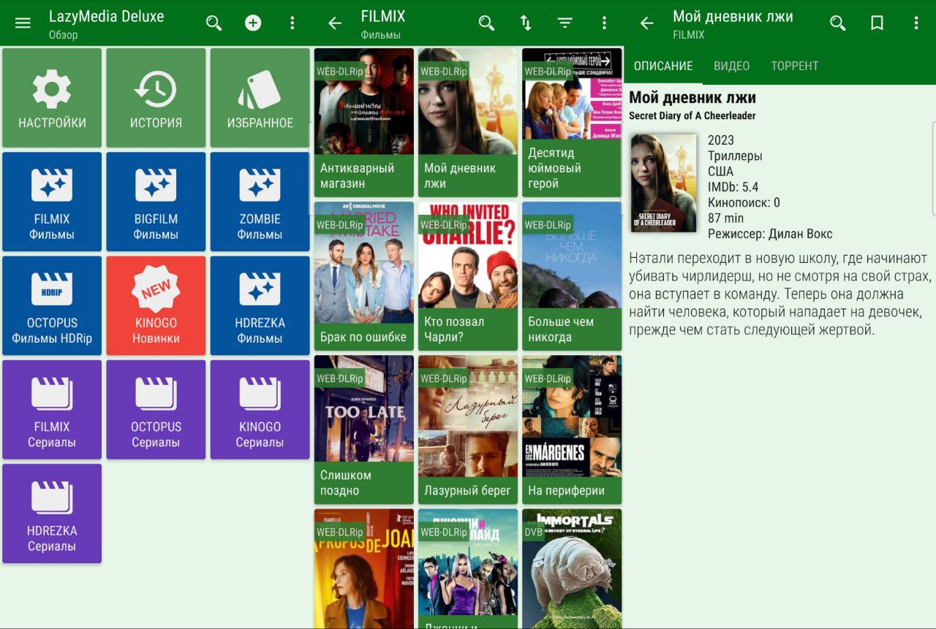Open the filter icon in FILMIX header

(565, 23)
